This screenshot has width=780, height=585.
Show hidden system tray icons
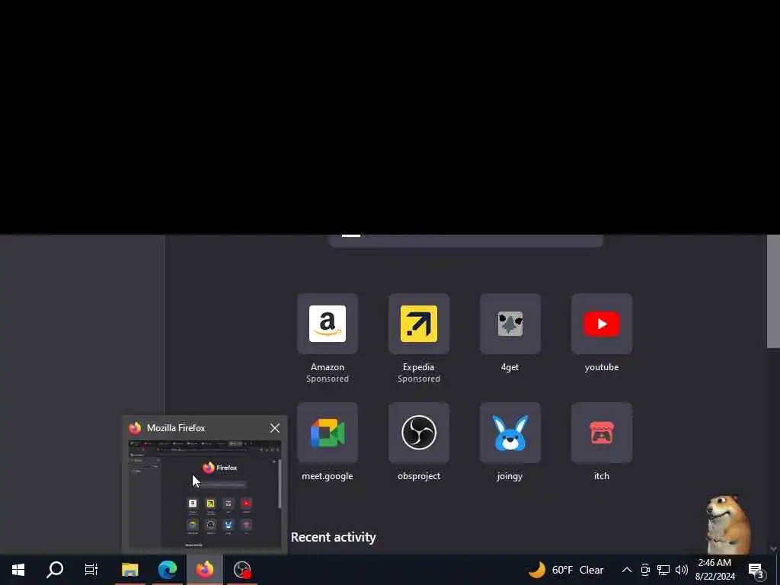coord(627,570)
